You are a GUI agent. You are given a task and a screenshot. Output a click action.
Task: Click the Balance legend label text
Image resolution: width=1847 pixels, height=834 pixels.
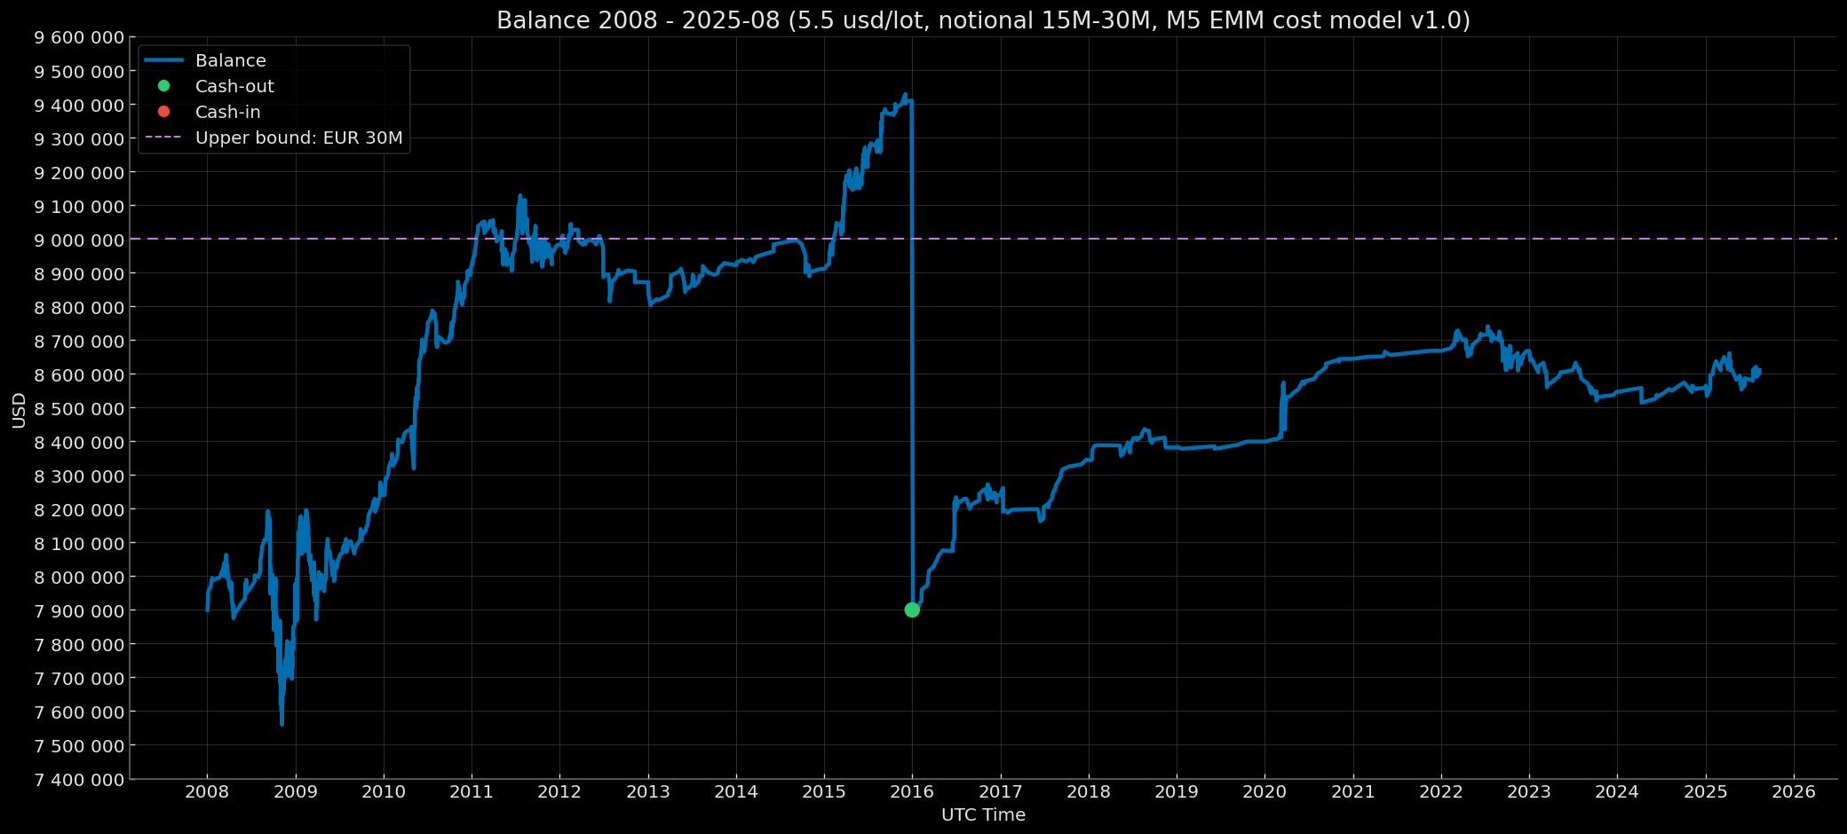tap(230, 60)
